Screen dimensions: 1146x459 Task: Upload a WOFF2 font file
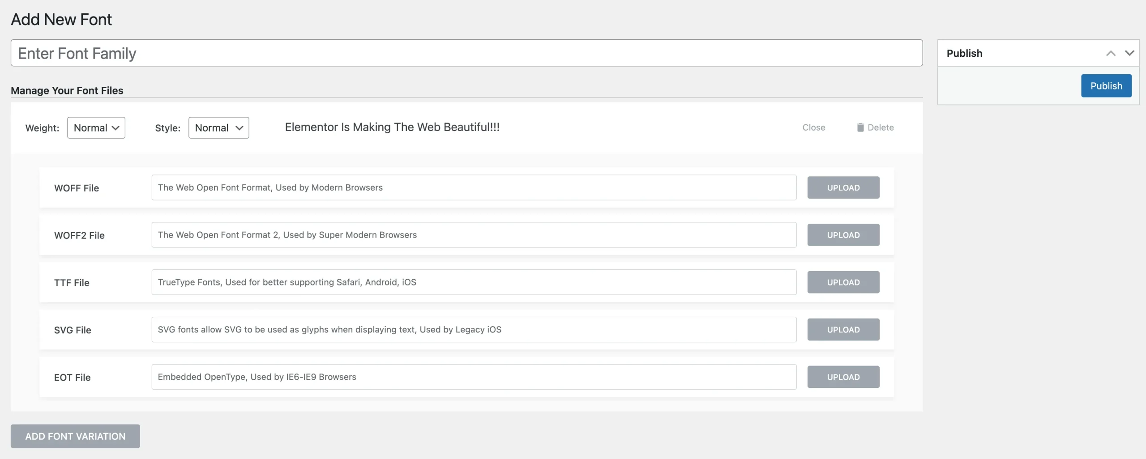tap(843, 235)
